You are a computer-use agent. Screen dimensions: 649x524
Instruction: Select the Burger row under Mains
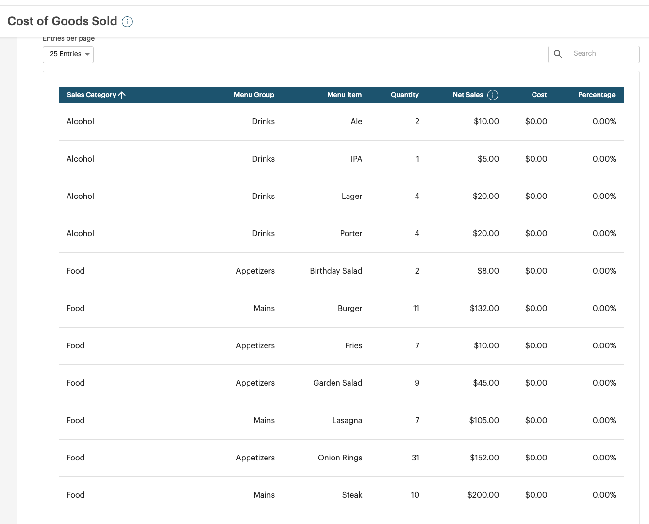coord(340,308)
